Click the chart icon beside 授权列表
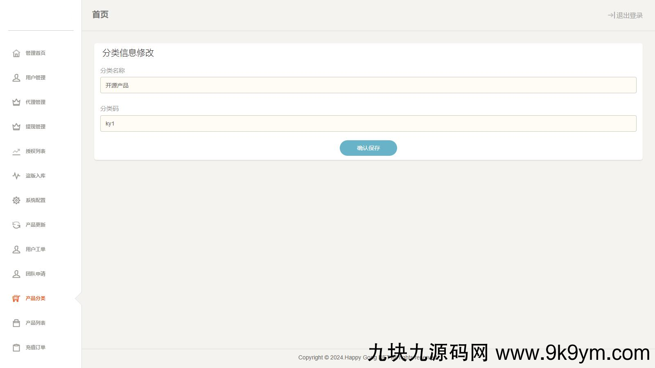 (16, 151)
